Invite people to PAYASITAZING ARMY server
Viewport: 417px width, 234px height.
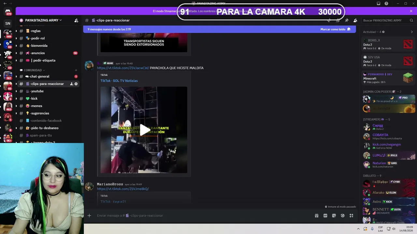click(x=76, y=20)
